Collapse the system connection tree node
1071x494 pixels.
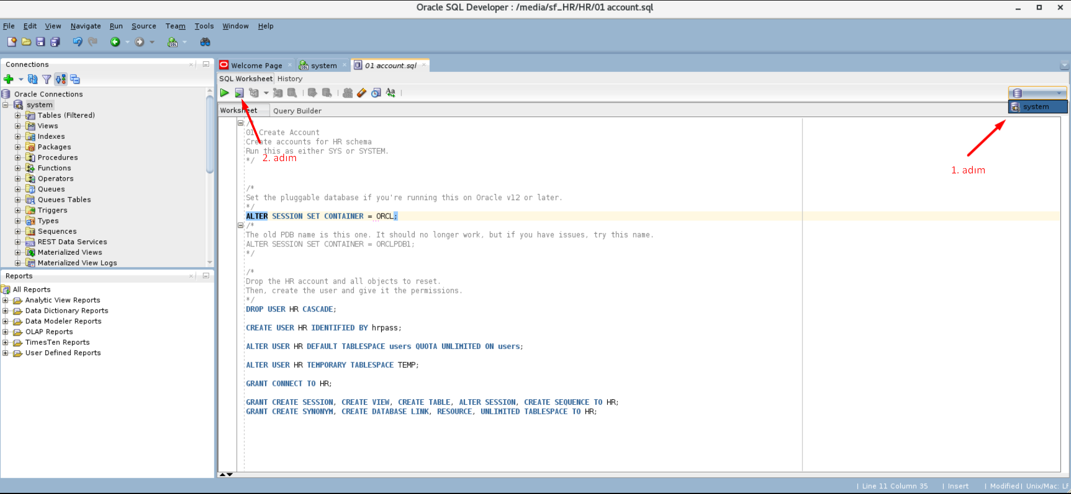point(6,105)
